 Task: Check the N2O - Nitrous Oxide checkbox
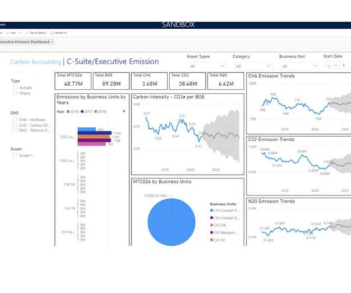click(15, 130)
